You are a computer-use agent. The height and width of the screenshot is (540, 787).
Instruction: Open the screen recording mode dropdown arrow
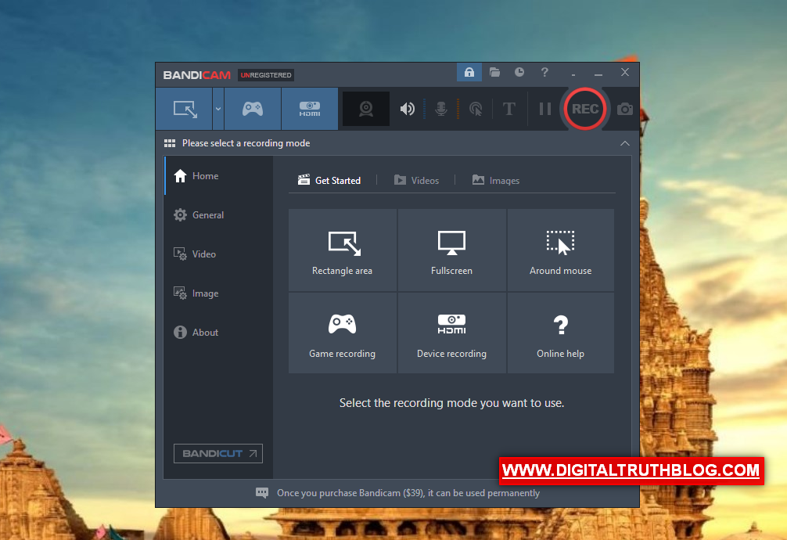coord(218,109)
